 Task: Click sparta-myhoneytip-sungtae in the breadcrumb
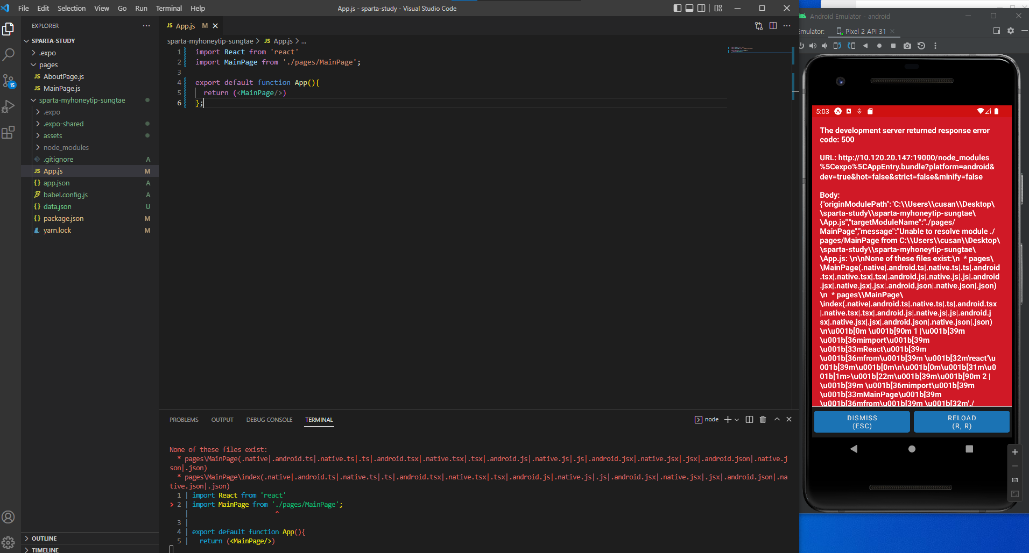(210, 41)
